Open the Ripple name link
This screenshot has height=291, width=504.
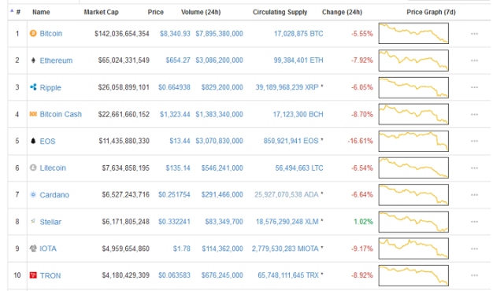[50, 87]
